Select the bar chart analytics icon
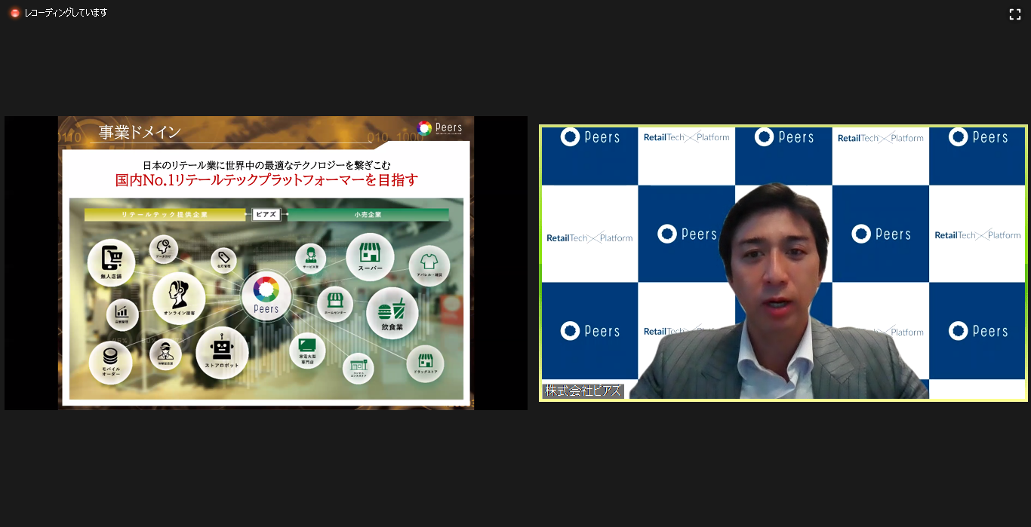Viewport: 1031px width, 527px height. [x=122, y=312]
